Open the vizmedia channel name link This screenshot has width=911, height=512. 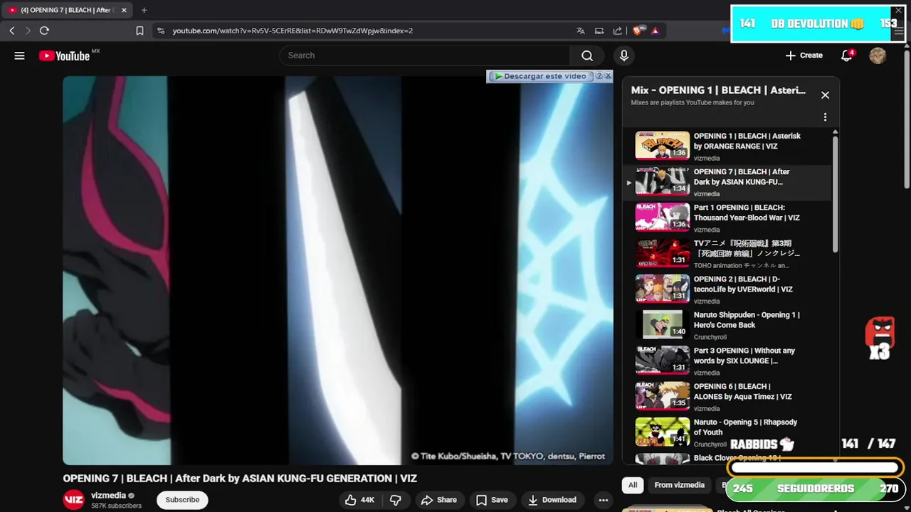pos(108,495)
